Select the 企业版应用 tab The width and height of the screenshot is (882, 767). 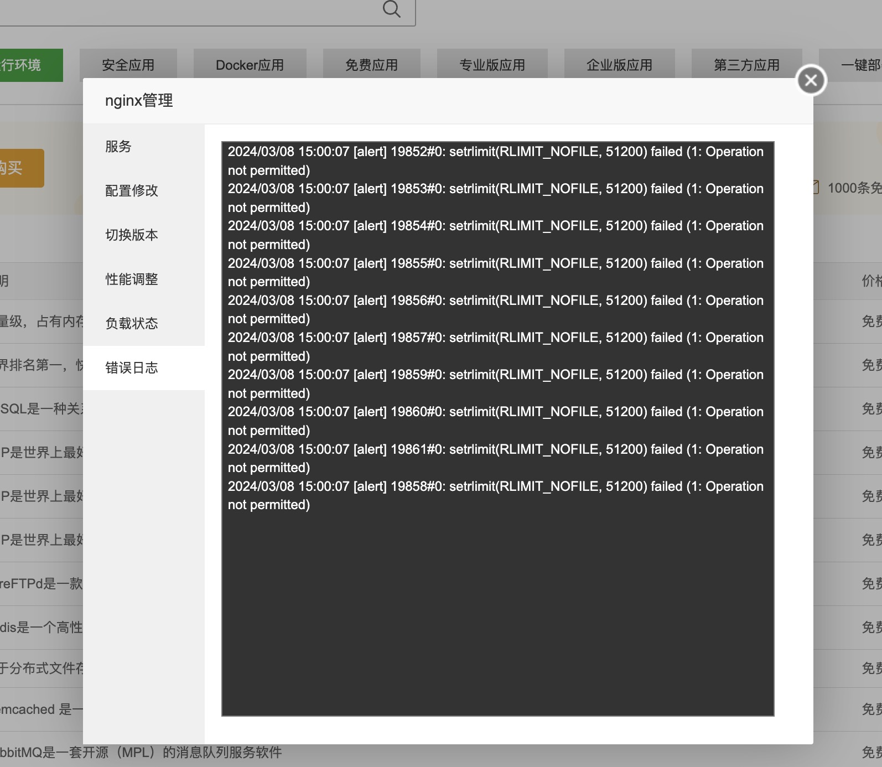[619, 65]
